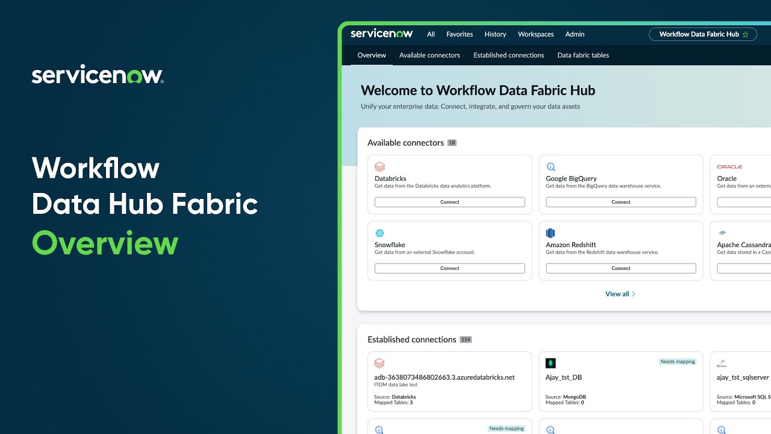Open the Established connections tab
This screenshot has height=434, width=771.
[508, 55]
